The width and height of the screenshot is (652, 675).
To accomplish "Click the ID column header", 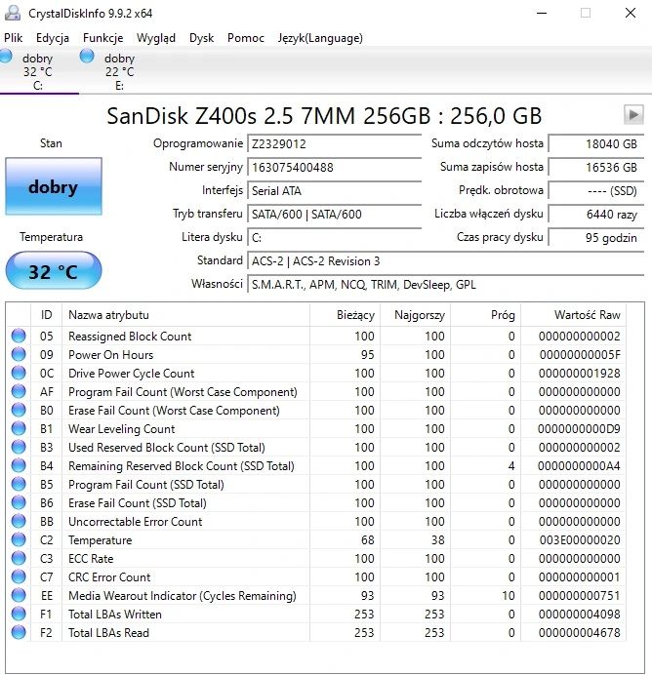I will (x=47, y=315).
